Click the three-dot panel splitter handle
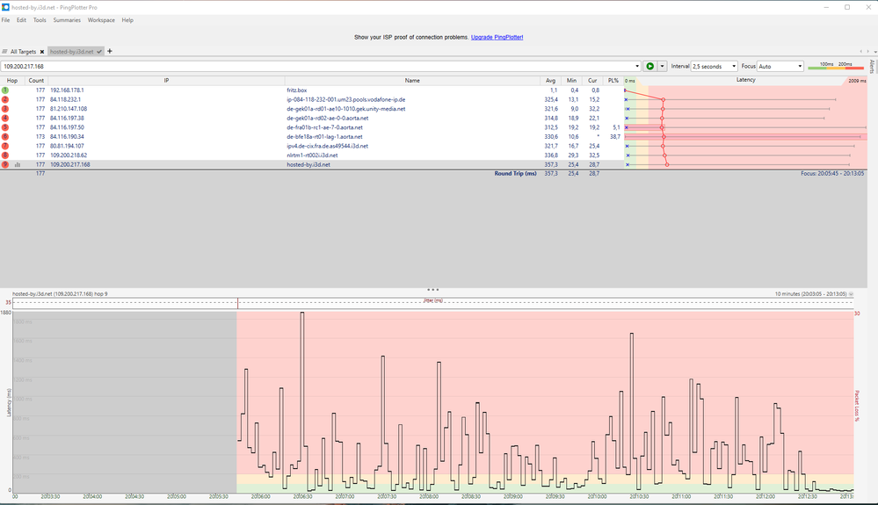This screenshot has width=878, height=505. [x=432, y=290]
